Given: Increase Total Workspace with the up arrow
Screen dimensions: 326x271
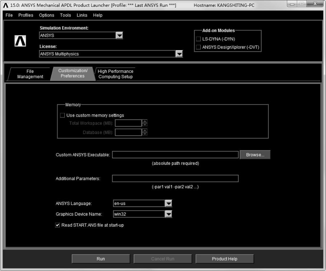Looking at the screenshot, I should [x=145, y=121].
